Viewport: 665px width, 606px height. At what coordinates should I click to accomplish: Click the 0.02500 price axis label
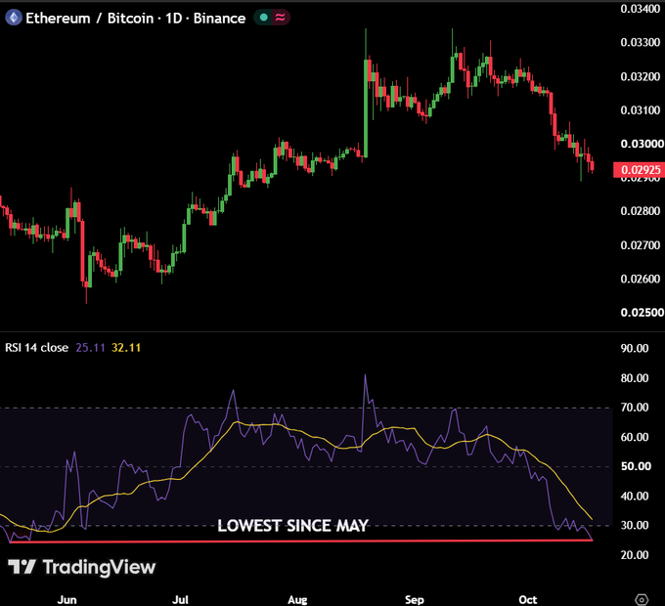[x=643, y=313]
